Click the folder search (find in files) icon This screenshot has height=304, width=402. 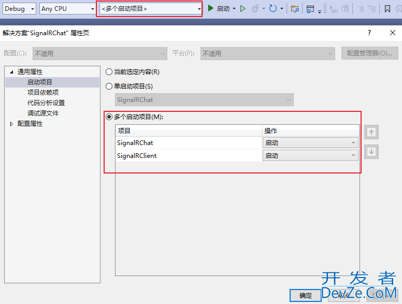point(295,9)
